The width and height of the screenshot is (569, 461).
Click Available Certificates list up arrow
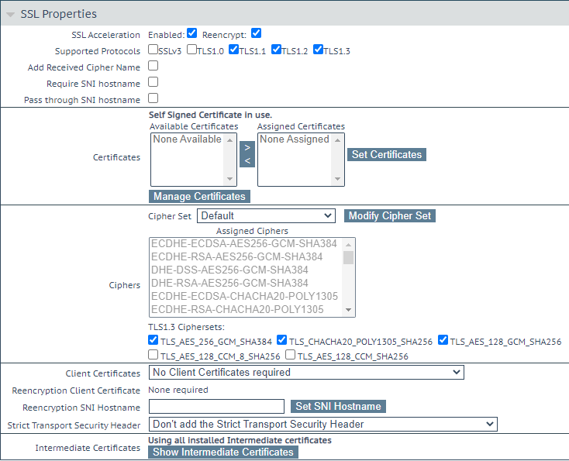point(229,140)
